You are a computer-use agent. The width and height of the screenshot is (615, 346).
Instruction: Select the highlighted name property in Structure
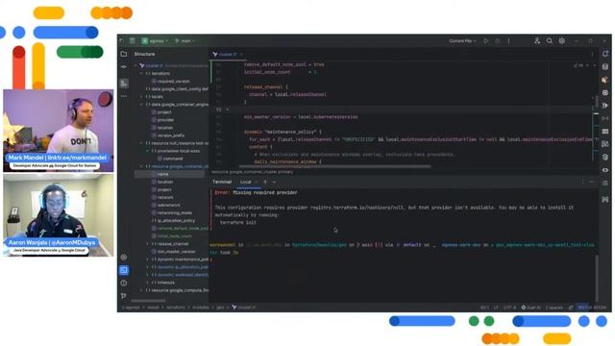coord(169,174)
